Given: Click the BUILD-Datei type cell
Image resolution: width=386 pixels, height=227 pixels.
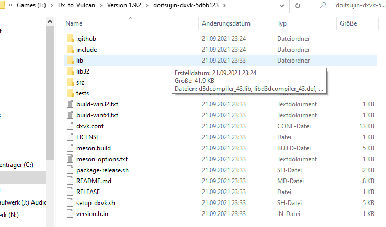Looking at the screenshot, I should tap(294, 148).
